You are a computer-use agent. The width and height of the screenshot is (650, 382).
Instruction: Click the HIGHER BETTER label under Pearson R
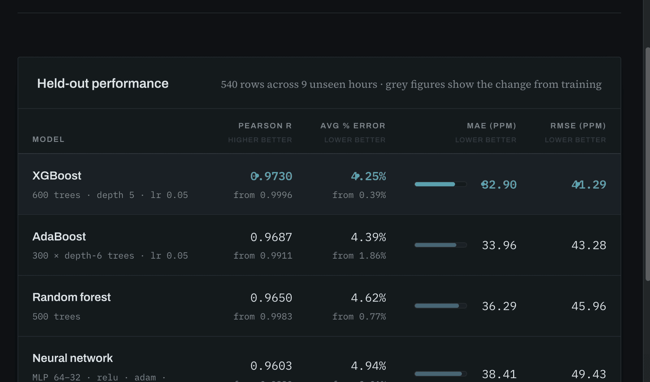[260, 140]
